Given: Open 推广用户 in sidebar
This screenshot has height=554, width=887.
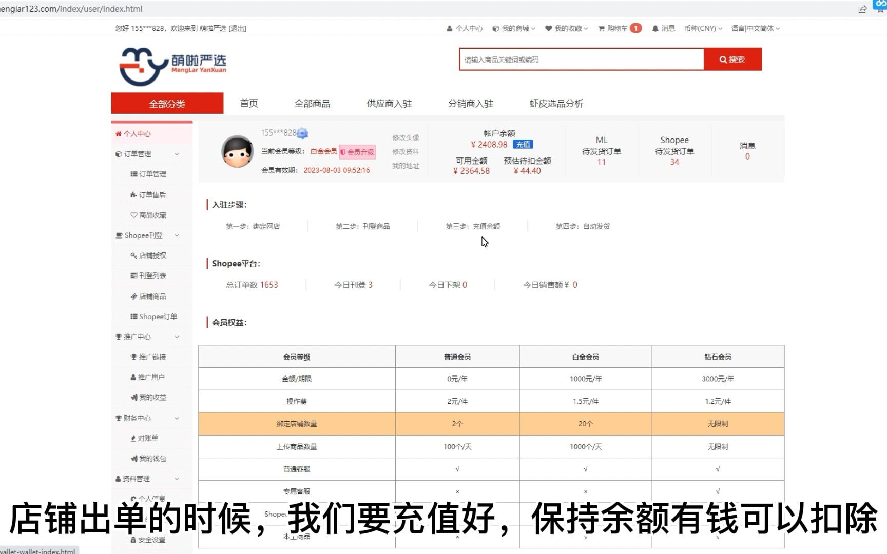Looking at the screenshot, I should click(148, 377).
